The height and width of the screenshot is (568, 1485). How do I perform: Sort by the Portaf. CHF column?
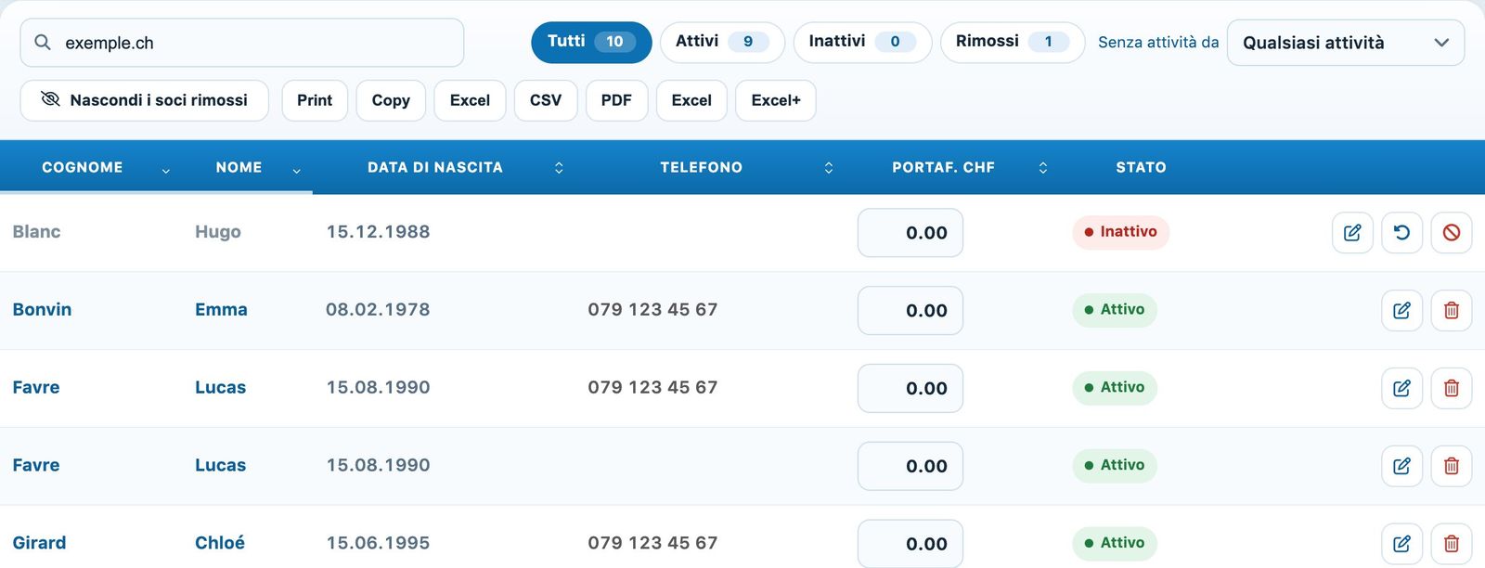(951, 167)
